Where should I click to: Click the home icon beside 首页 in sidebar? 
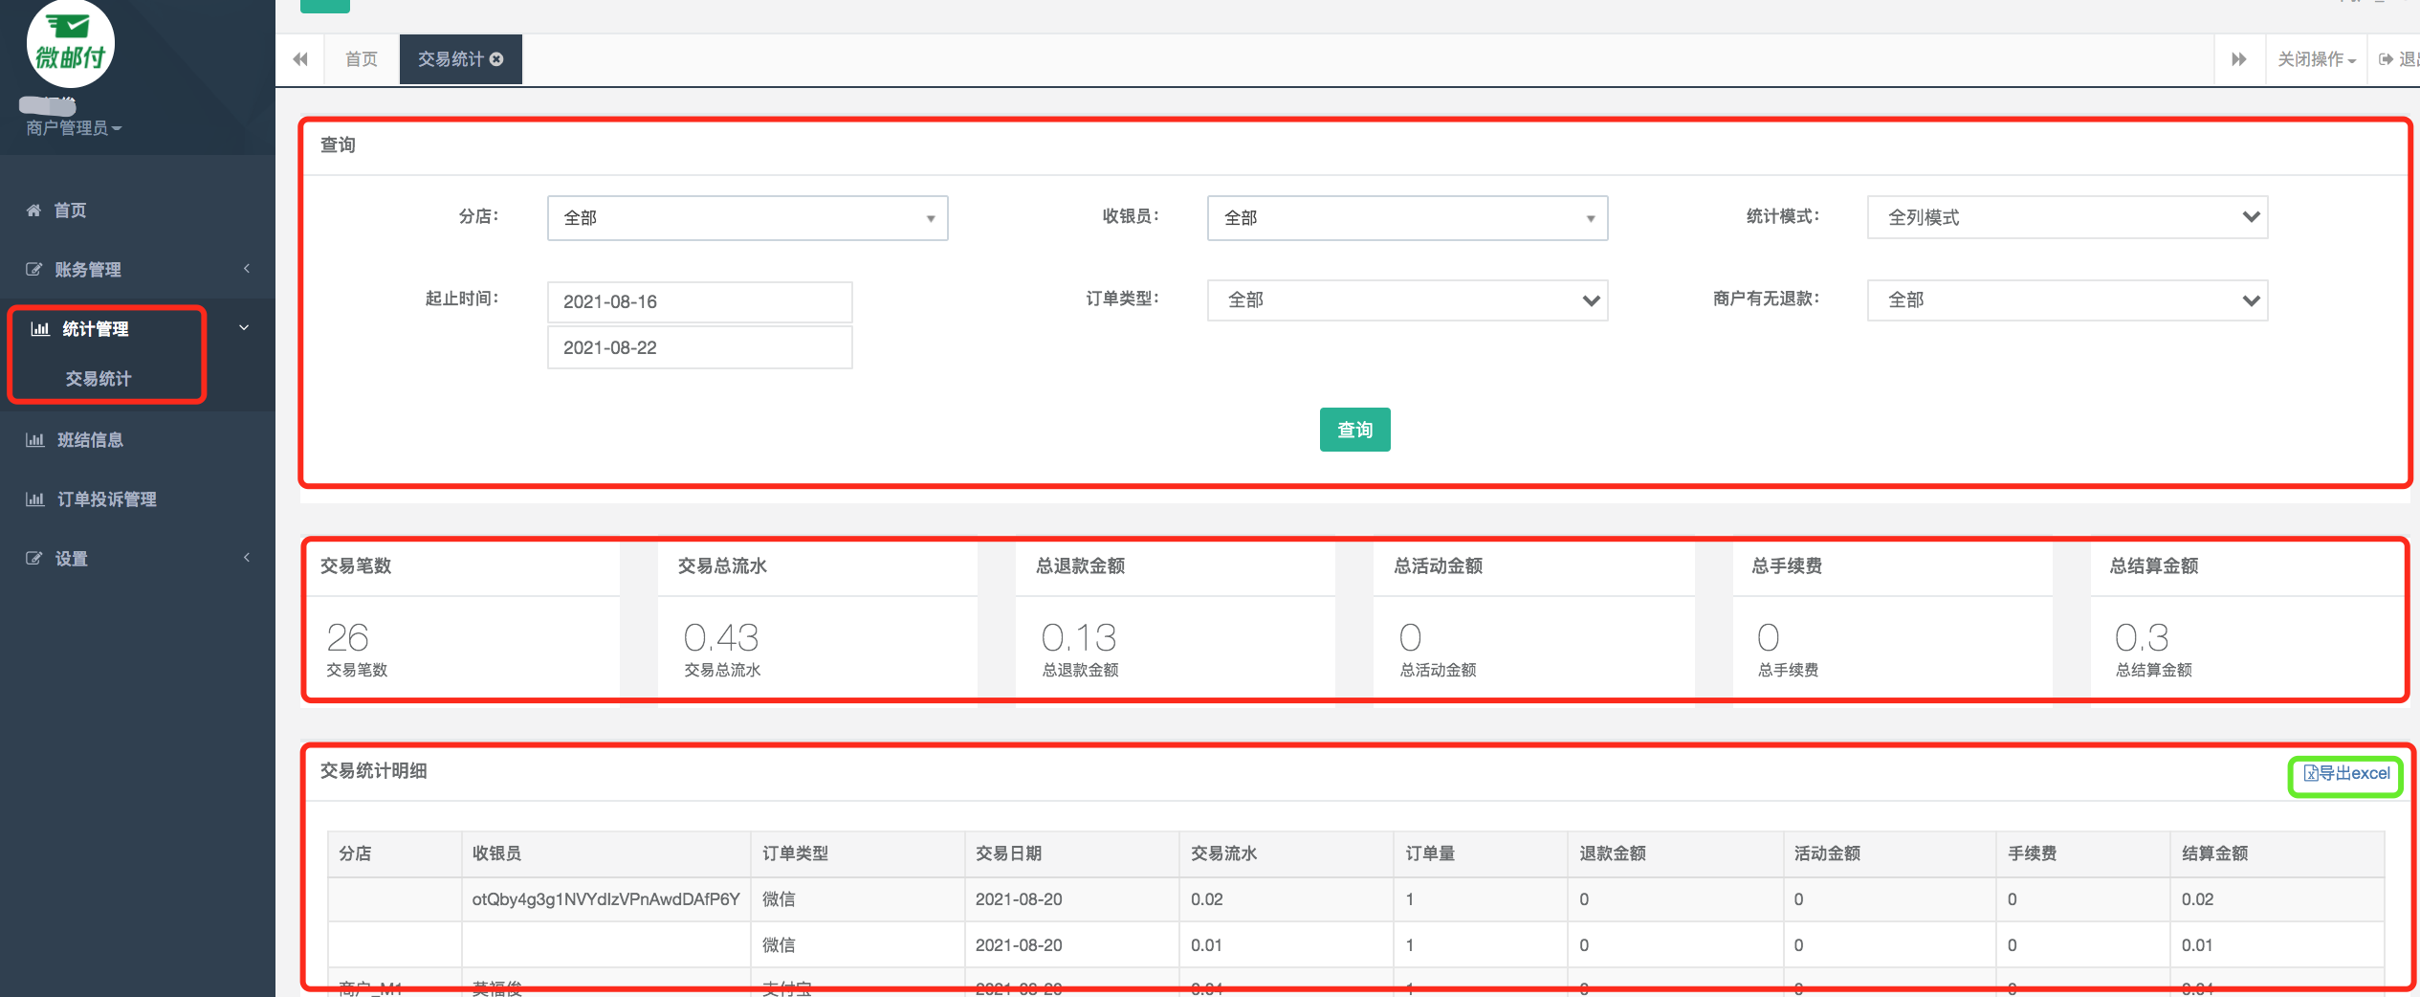[33, 210]
